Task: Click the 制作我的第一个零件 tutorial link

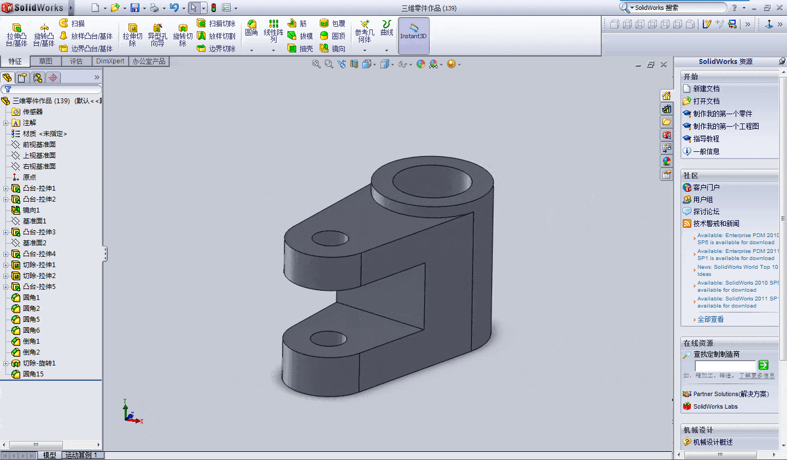Action: (x=723, y=114)
